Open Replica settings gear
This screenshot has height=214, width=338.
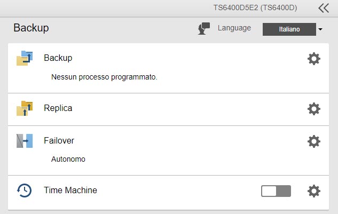pyautogui.click(x=314, y=109)
